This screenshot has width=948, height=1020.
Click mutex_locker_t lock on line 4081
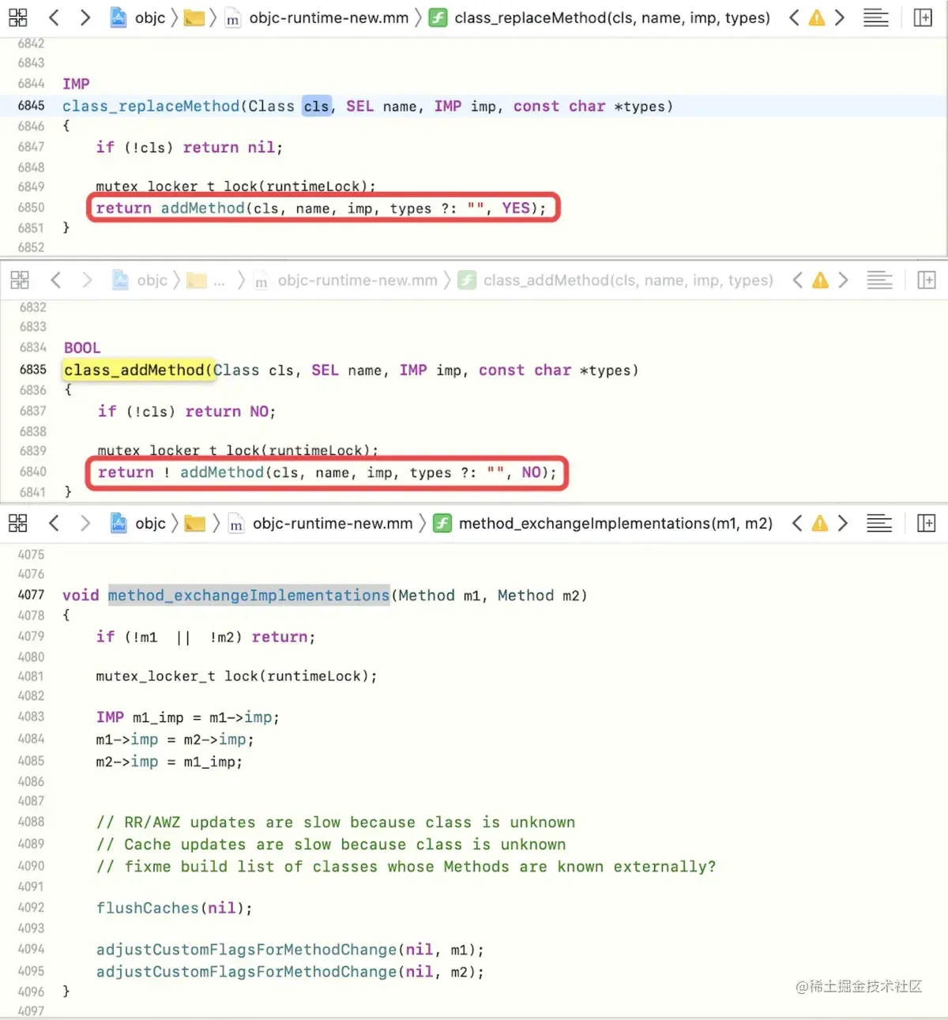tap(236, 676)
